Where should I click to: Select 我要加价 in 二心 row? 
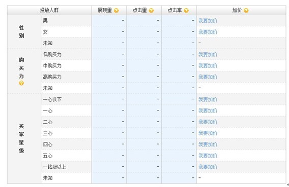(208, 122)
